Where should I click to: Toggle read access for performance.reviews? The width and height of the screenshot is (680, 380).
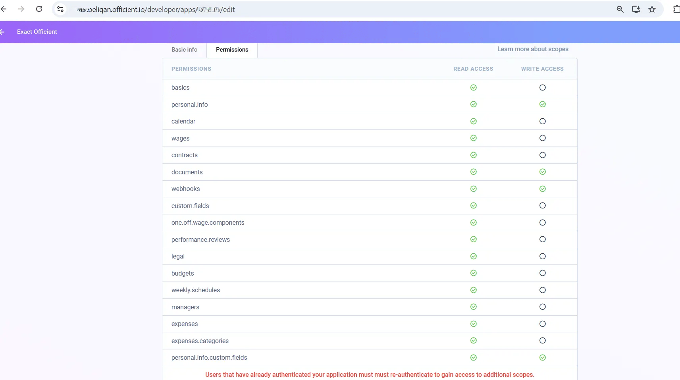pyautogui.click(x=473, y=239)
